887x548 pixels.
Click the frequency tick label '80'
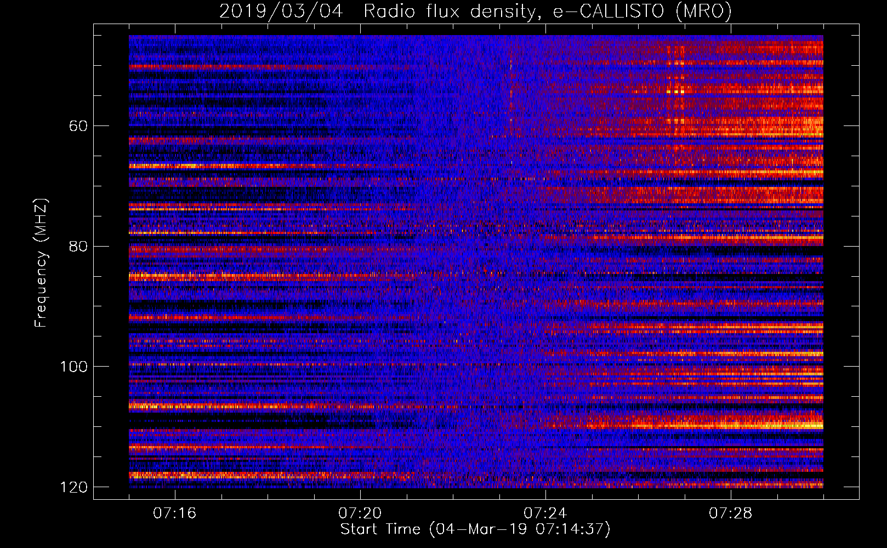pos(78,246)
